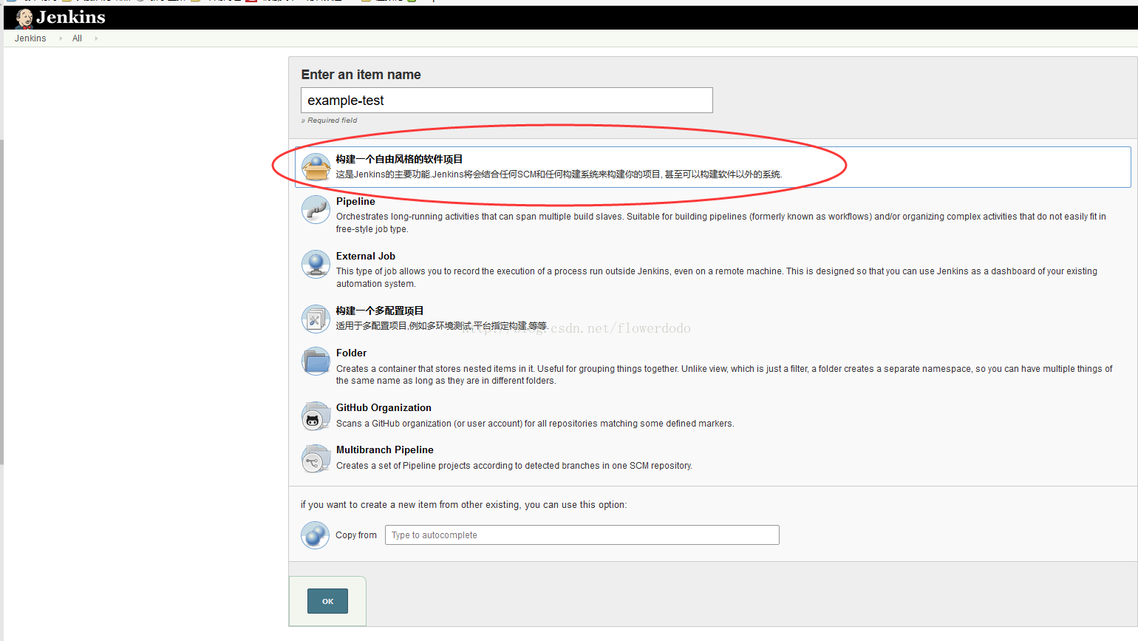Click the Pipeline description starting 'Orchestrates long-running'
The height and width of the screenshot is (641, 1138).
coord(721,223)
